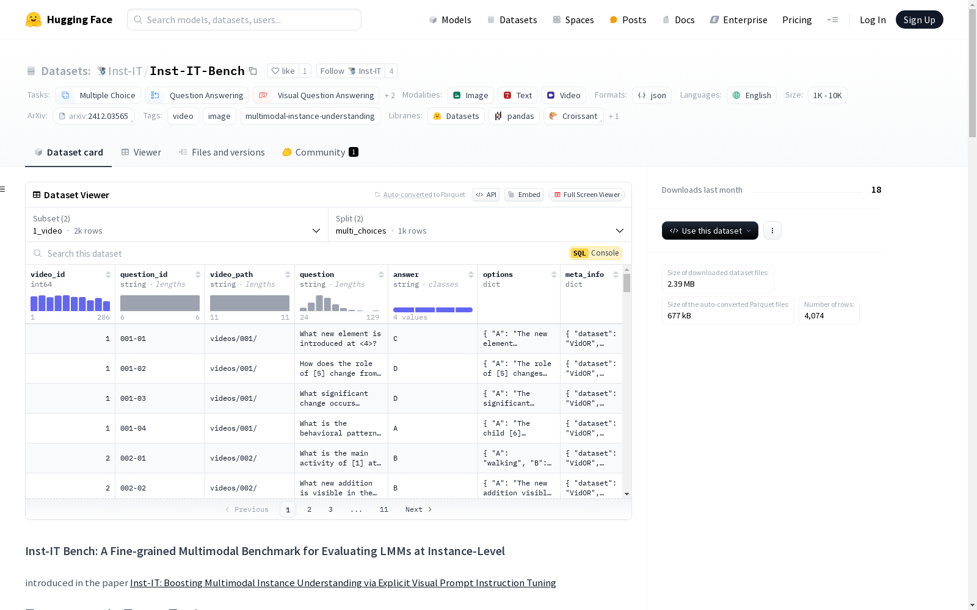Open Enterprise in the top navigation
The image size is (977, 610).
click(x=738, y=20)
